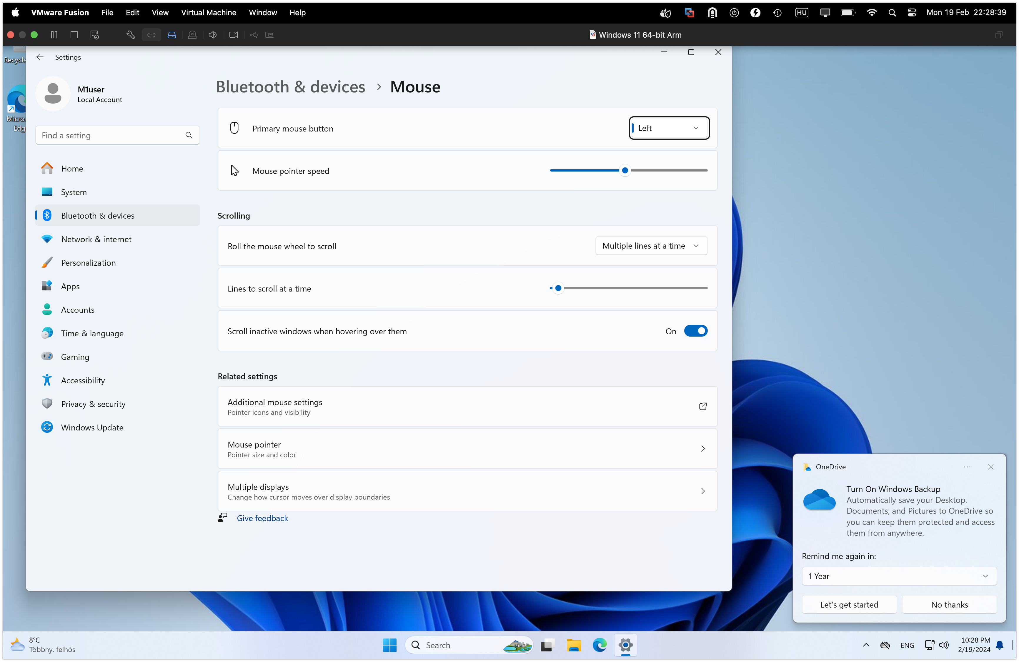Open the View menu in menu bar
1019x662 pixels.
[x=160, y=12]
